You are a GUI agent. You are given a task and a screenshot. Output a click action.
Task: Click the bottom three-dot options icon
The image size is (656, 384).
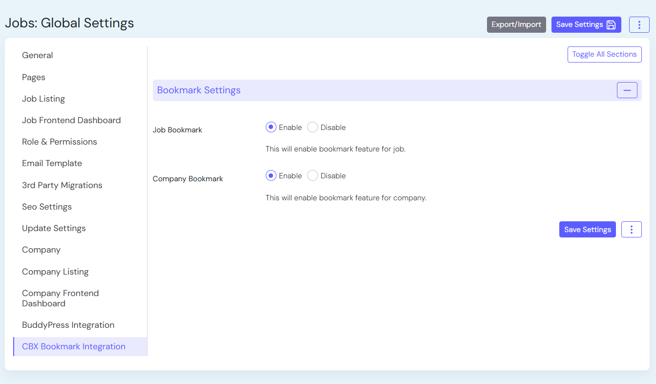pyautogui.click(x=631, y=230)
